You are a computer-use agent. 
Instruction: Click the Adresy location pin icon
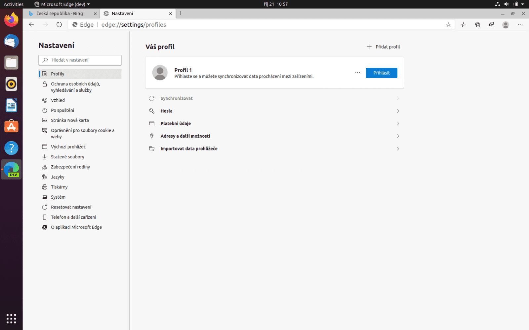152,136
